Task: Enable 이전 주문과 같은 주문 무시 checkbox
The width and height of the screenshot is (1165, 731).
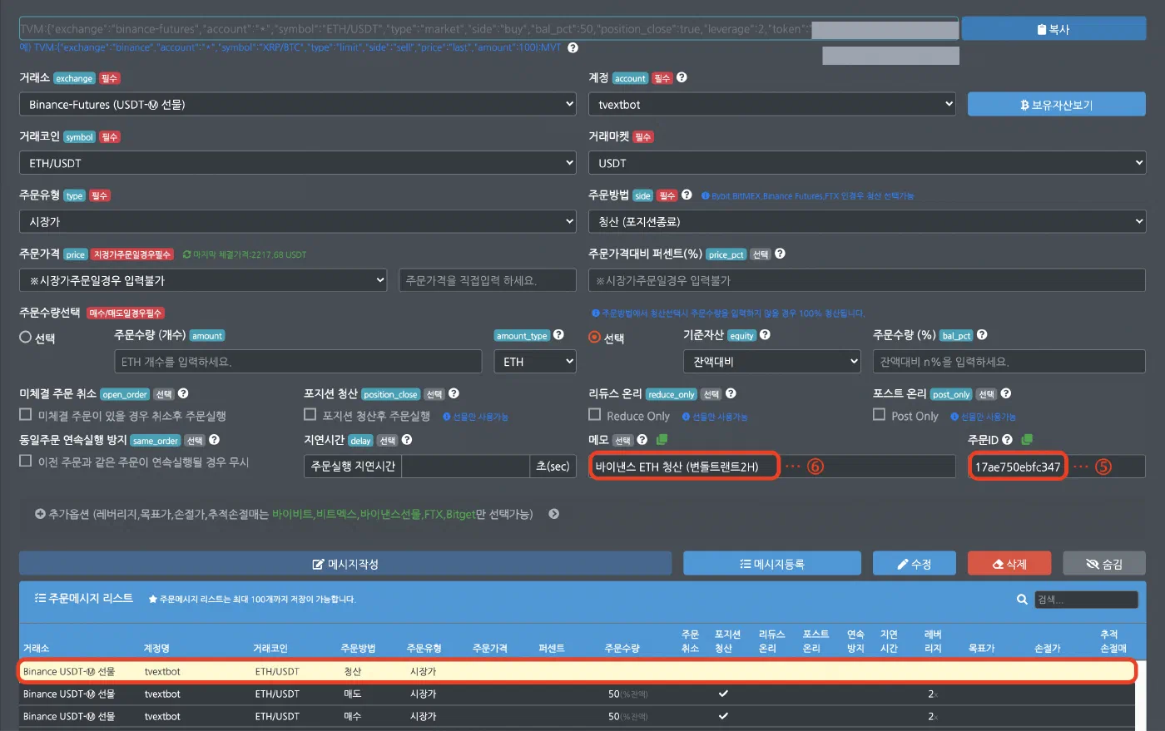Action: [x=26, y=460]
